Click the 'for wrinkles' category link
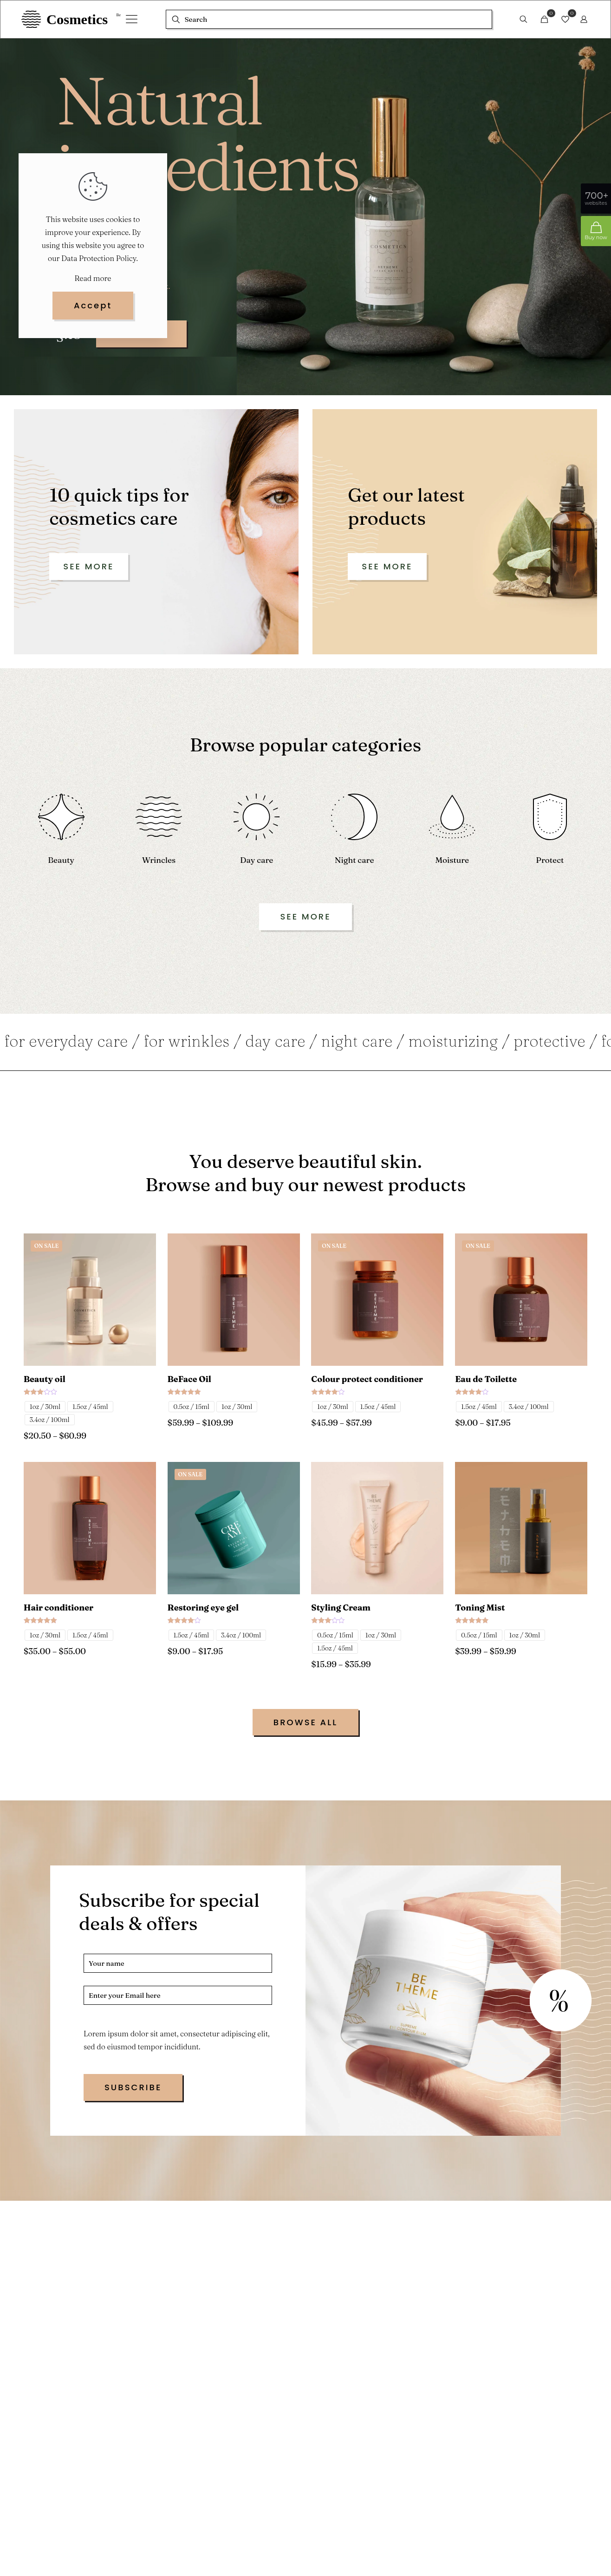Viewport: 611px width, 2576px height. click(x=186, y=1041)
